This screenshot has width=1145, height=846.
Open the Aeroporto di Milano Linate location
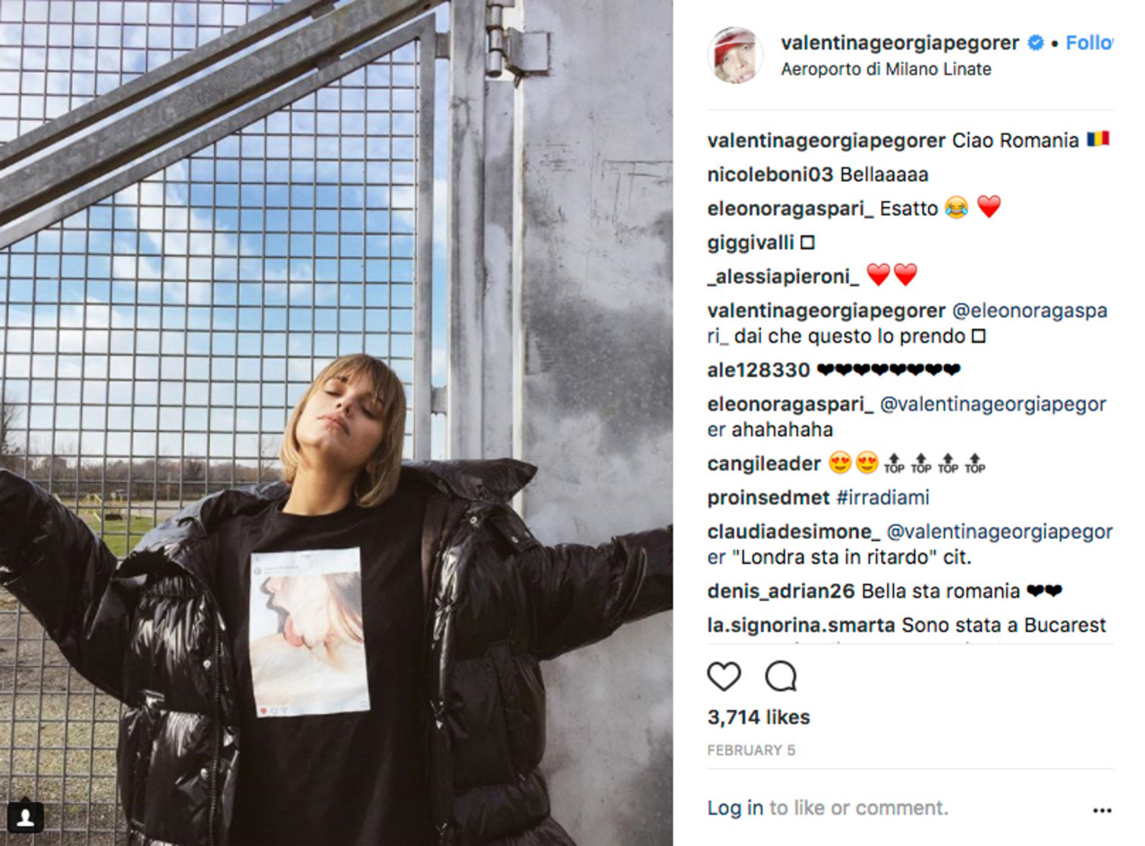tap(885, 69)
